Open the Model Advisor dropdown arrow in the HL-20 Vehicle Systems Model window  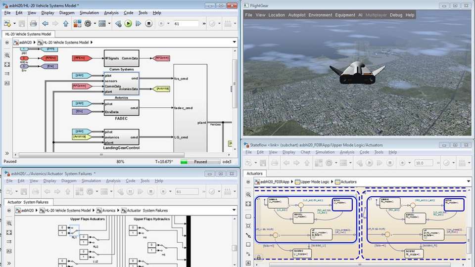[219, 23]
